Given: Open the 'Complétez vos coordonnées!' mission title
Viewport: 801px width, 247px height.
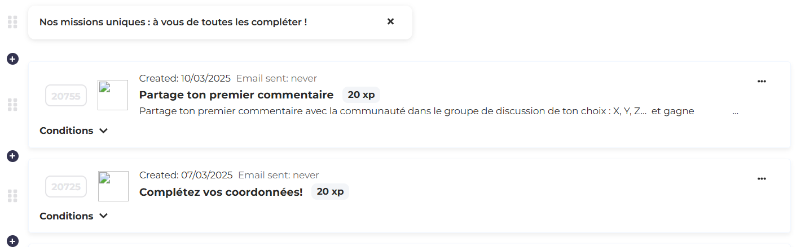Looking at the screenshot, I should [x=221, y=192].
